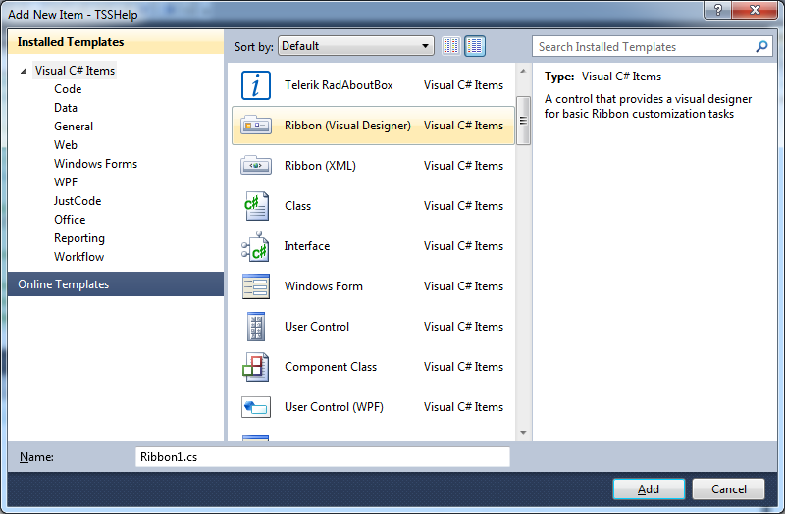Choose the Windows Forms category
Viewport: 785px width, 514px height.
95,164
